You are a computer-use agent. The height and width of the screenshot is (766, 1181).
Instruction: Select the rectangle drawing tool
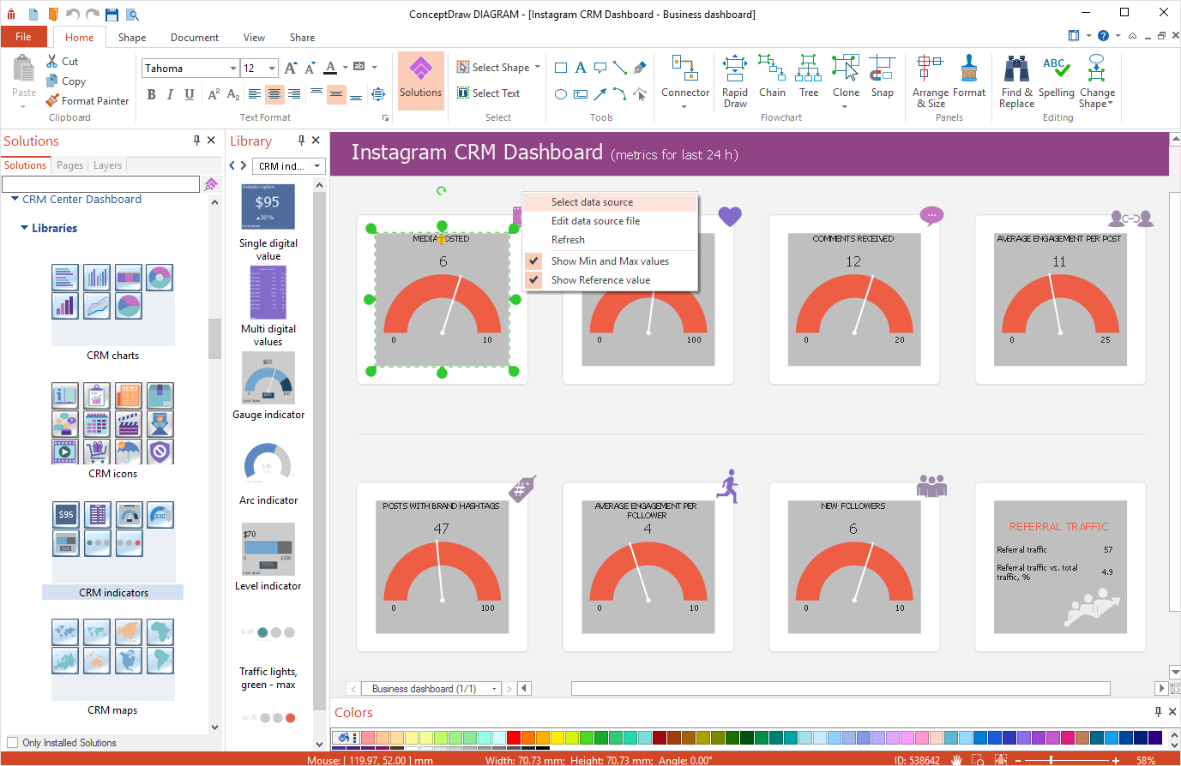click(x=561, y=68)
